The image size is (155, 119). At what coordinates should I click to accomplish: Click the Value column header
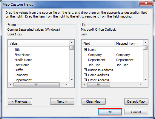tap(39, 43)
